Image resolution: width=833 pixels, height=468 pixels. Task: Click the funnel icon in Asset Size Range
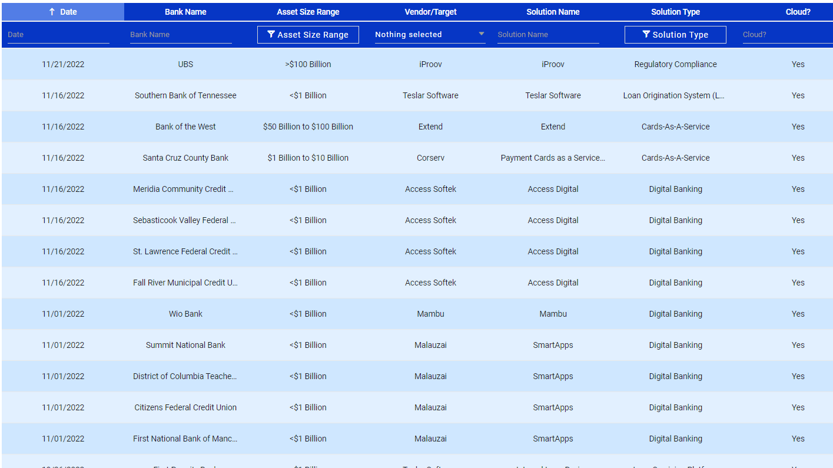pos(271,35)
